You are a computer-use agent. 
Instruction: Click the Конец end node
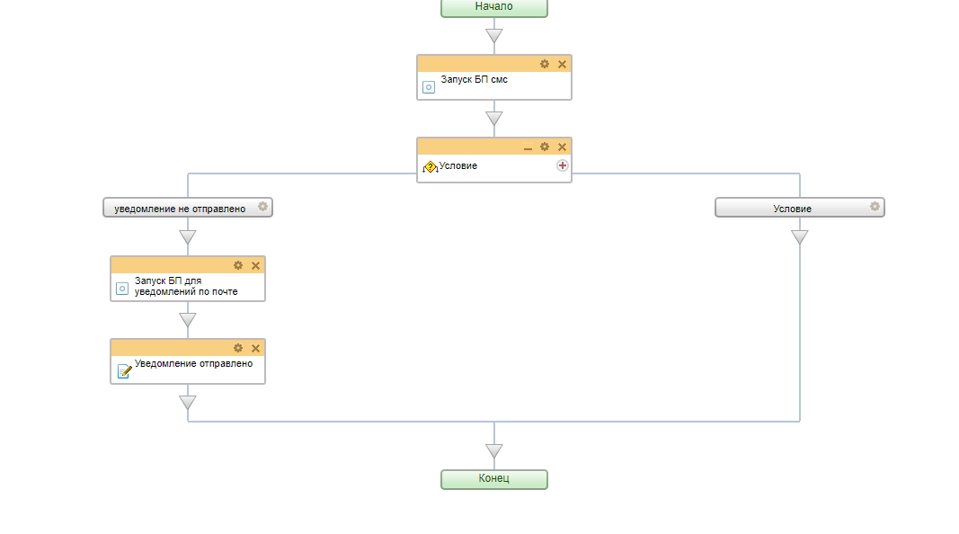(493, 478)
